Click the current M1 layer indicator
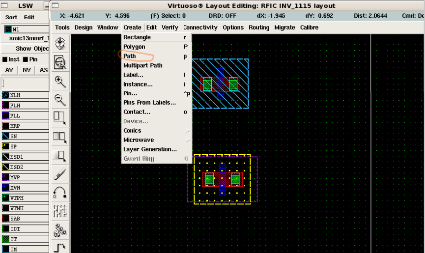This screenshot has height=253, width=425. [x=27, y=29]
